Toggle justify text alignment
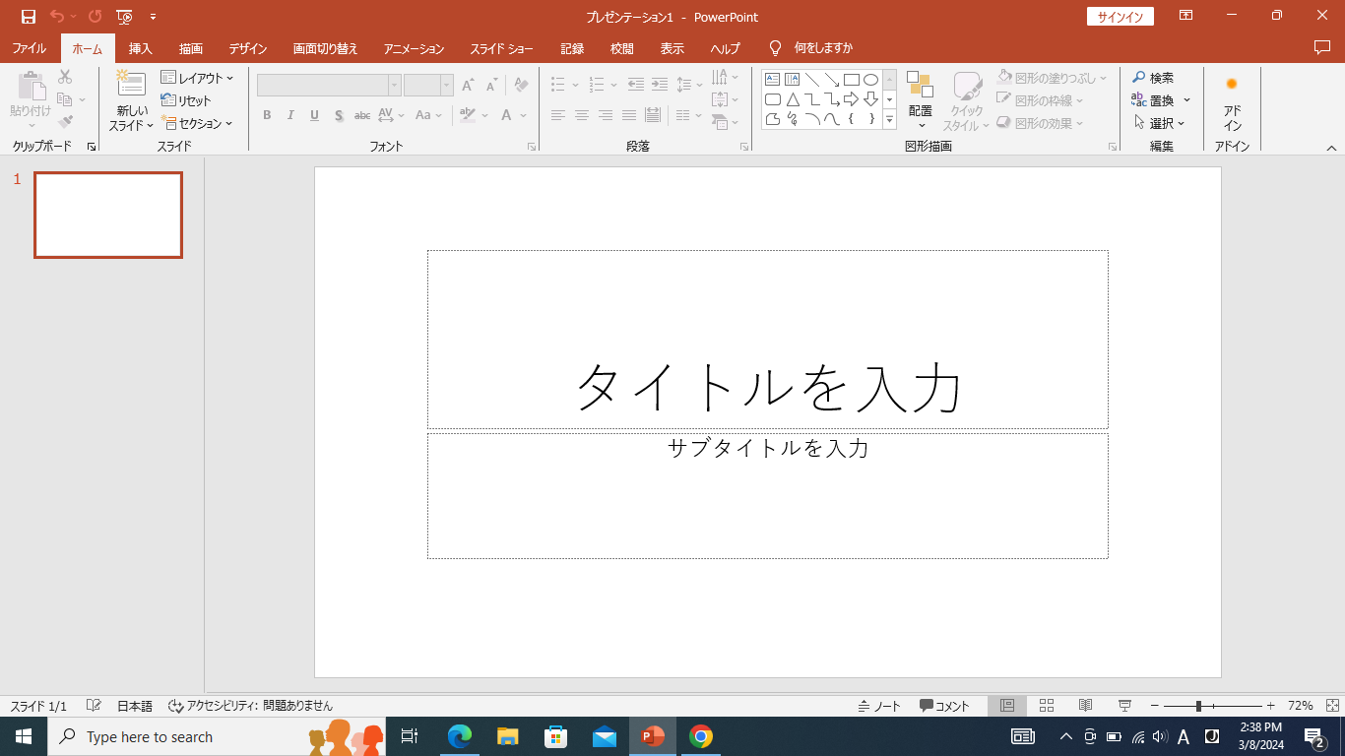Viewport: 1345px width, 756px height. click(x=629, y=115)
